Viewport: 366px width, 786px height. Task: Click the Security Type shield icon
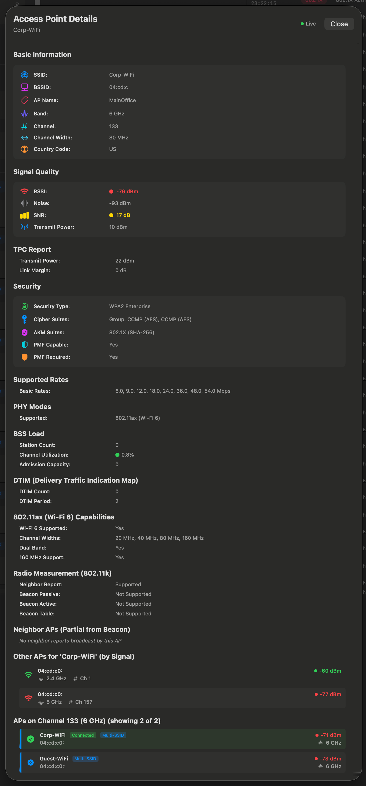pyautogui.click(x=25, y=306)
